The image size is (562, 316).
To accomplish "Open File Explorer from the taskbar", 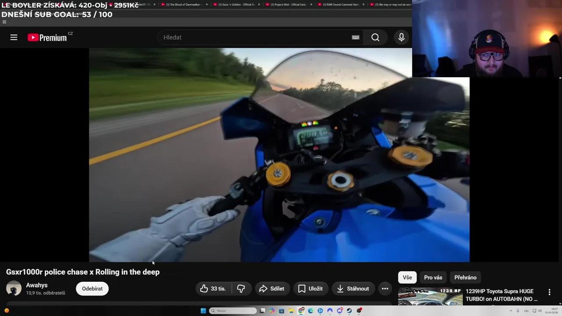I will pos(291,311).
